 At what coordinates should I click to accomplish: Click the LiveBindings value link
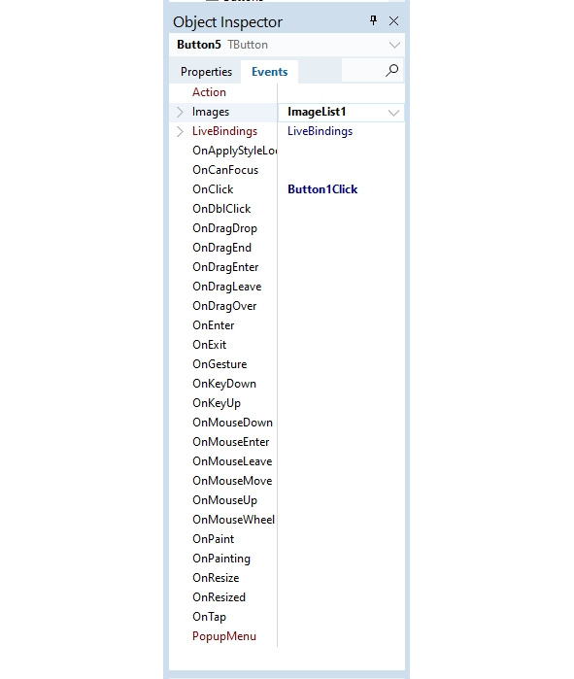tap(320, 131)
